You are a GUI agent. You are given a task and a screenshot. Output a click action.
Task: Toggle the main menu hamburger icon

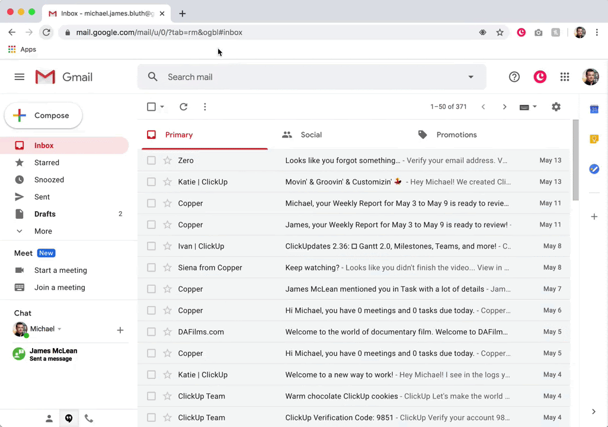point(20,77)
